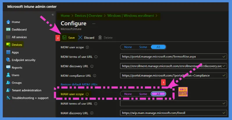
Task: Click the Save button label
Action: 71,38
